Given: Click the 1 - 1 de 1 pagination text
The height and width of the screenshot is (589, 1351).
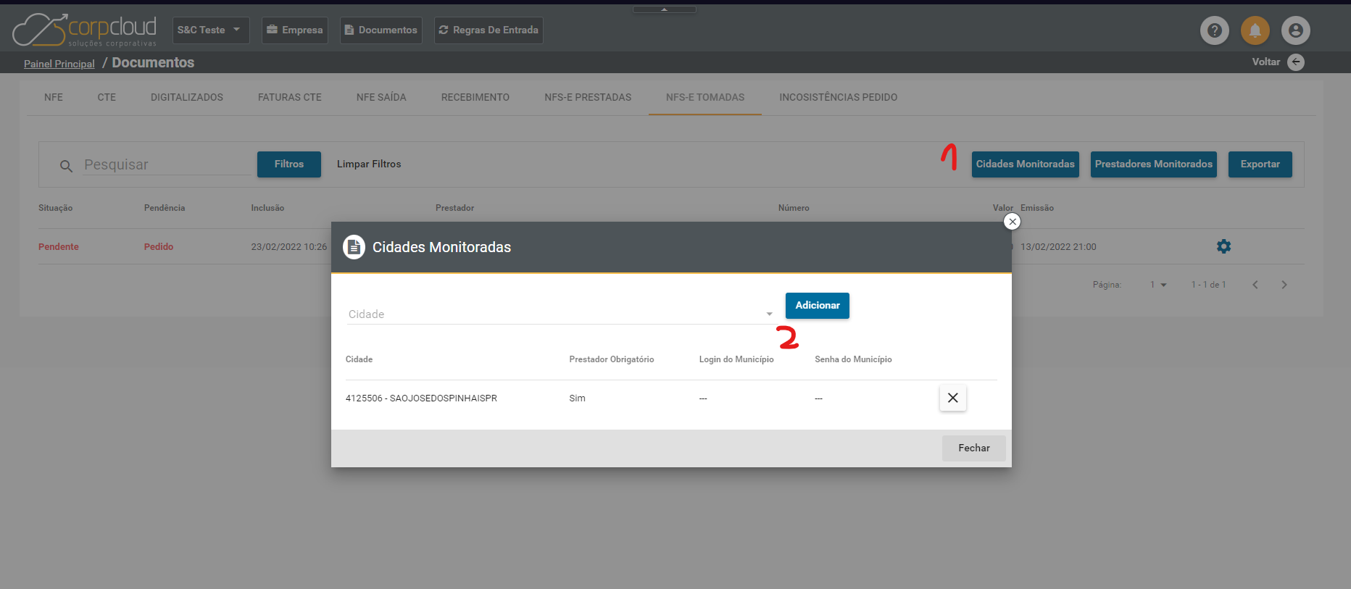Looking at the screenshot, I should tap(1208, 285).
